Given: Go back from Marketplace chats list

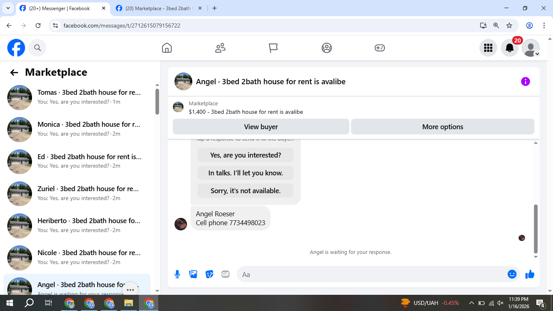Looking at the screenshot, I should coord(14,72).
